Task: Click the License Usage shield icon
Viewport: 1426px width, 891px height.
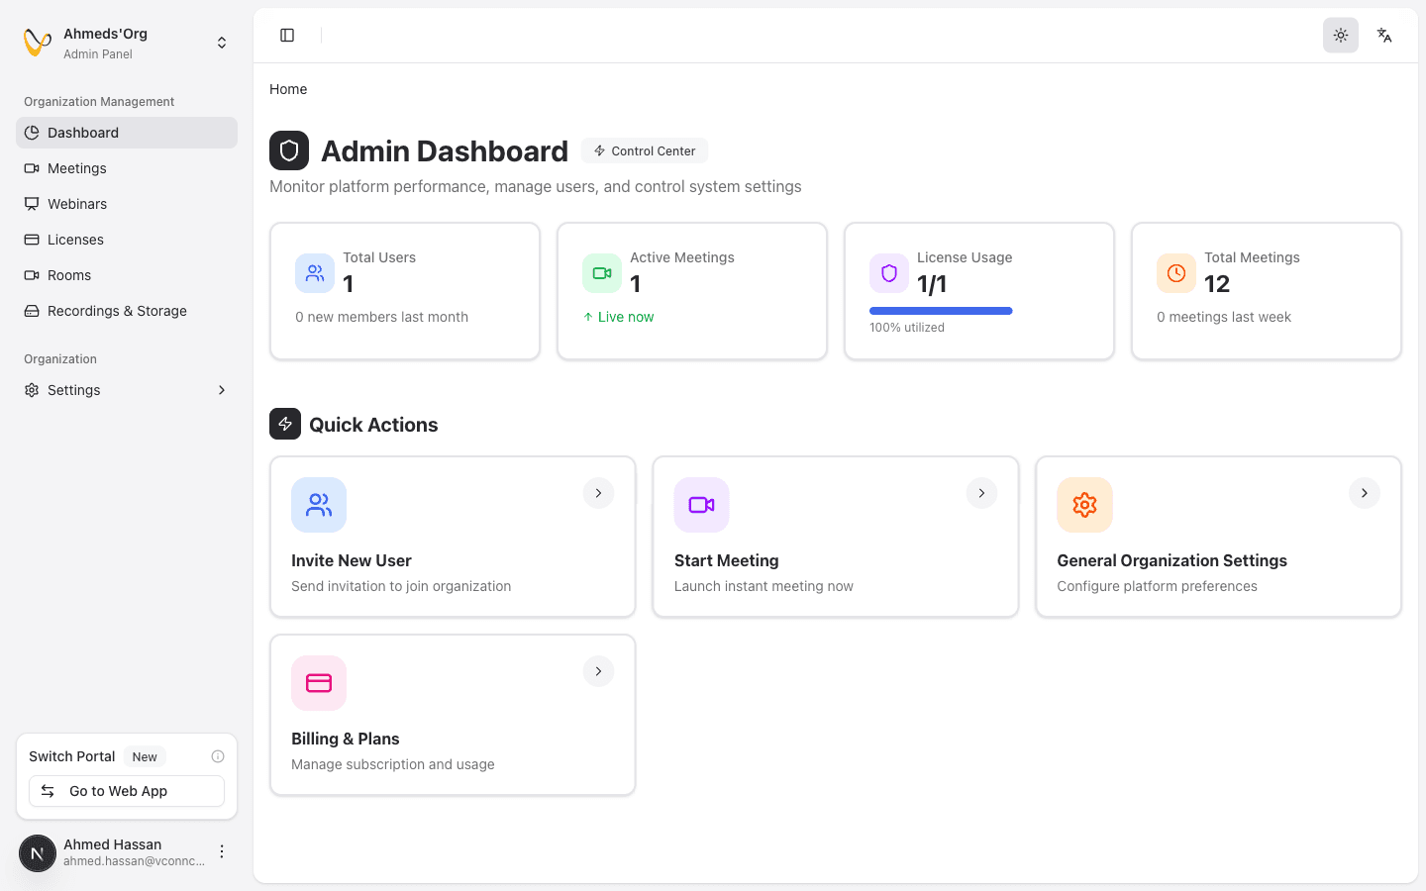Action: 889,273
